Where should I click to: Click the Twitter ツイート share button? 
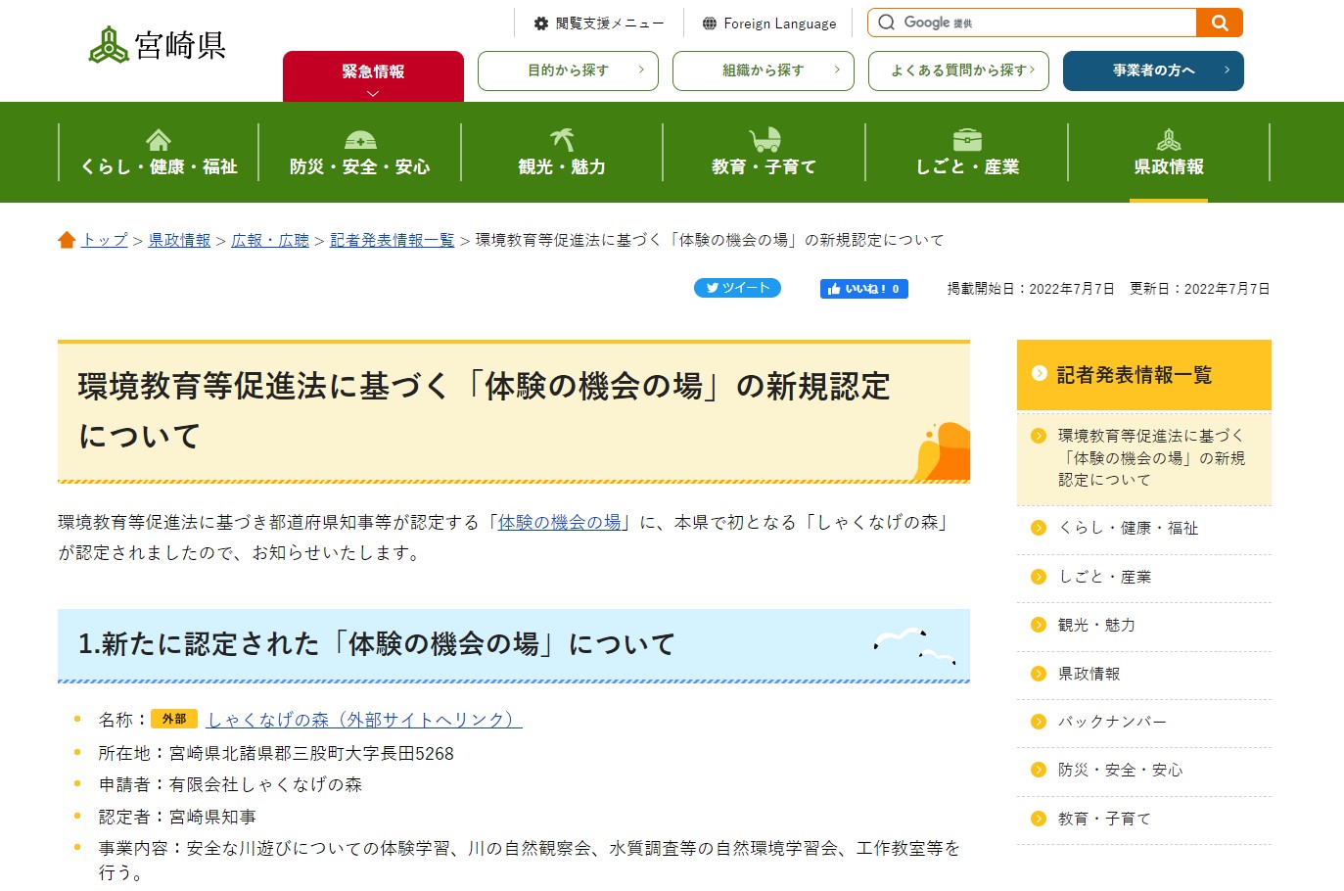pyautogui.click(x=737, y=288)
